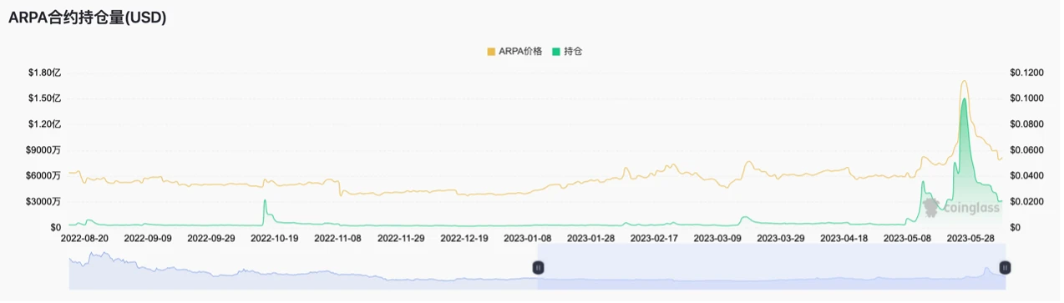The height and width of the screenshot is (303, 1064).
Task: Click the 2023-02-17 date label
Action: pos(654,238)
